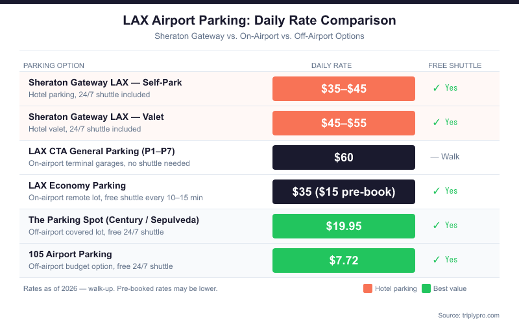Viewport: 519px width, 324px height.
Task: Click the $35 ($15 pre-book) rate bar
Action: (344, 192)
